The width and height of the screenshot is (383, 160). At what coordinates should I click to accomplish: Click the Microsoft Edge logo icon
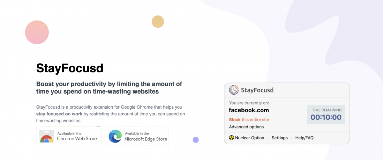tap(115, 136)
